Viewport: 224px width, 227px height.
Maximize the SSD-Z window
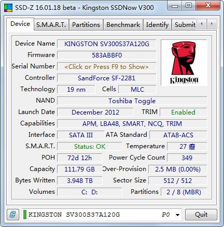(188, 6)
